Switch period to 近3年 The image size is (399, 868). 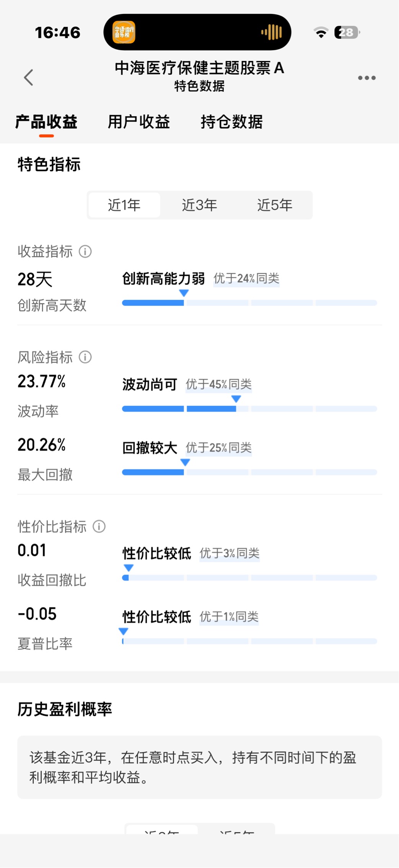pyautogui.click(x=199, y=205)
